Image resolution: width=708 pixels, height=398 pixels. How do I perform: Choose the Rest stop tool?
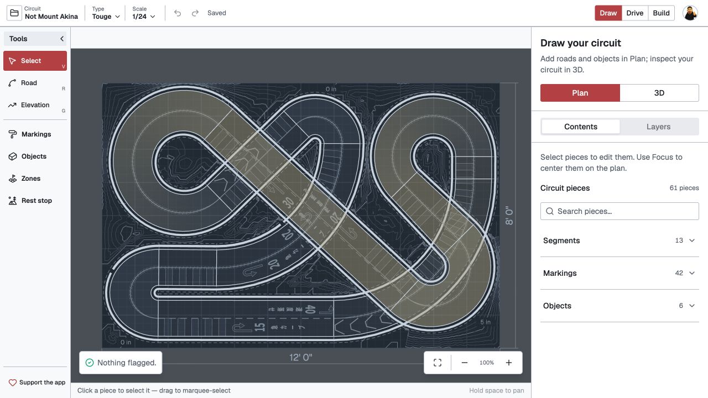tap(35, 201)
